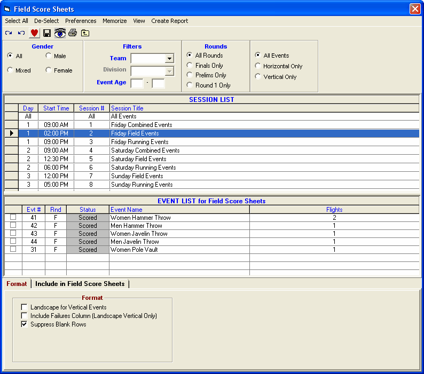This screenshot has width=424, height=374.
Task: Check the box for Women Javelin Throw
Action: [x=13, y=233]
